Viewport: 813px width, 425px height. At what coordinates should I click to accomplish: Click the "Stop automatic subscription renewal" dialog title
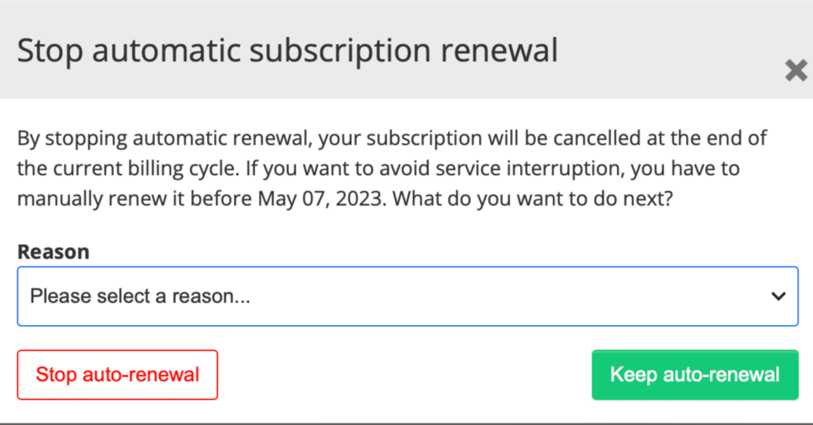tap(287, 51)
